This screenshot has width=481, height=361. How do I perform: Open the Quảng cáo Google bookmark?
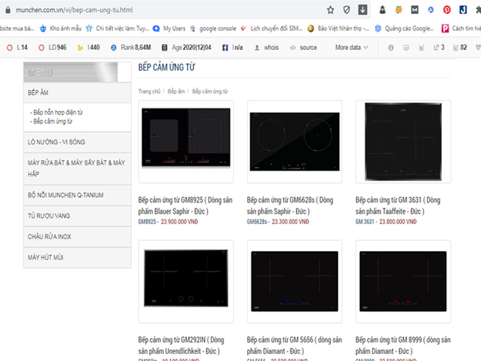click(405, 28)
